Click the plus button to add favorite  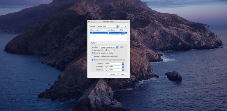point(125,26)
